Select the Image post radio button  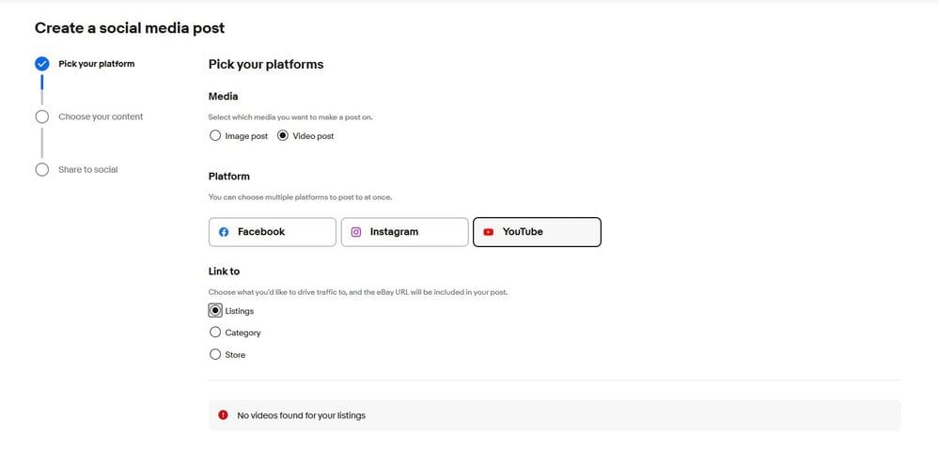(x=215, y=136)
